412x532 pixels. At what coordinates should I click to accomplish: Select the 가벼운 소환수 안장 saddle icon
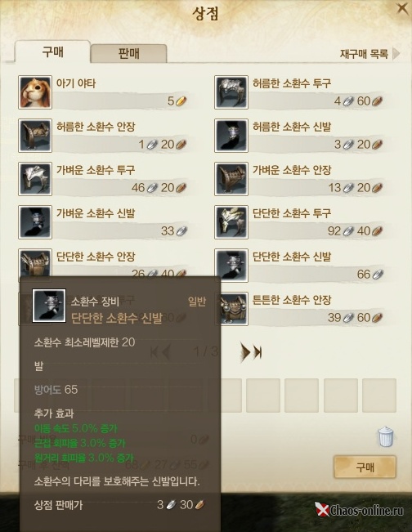(x=231, y=179)
